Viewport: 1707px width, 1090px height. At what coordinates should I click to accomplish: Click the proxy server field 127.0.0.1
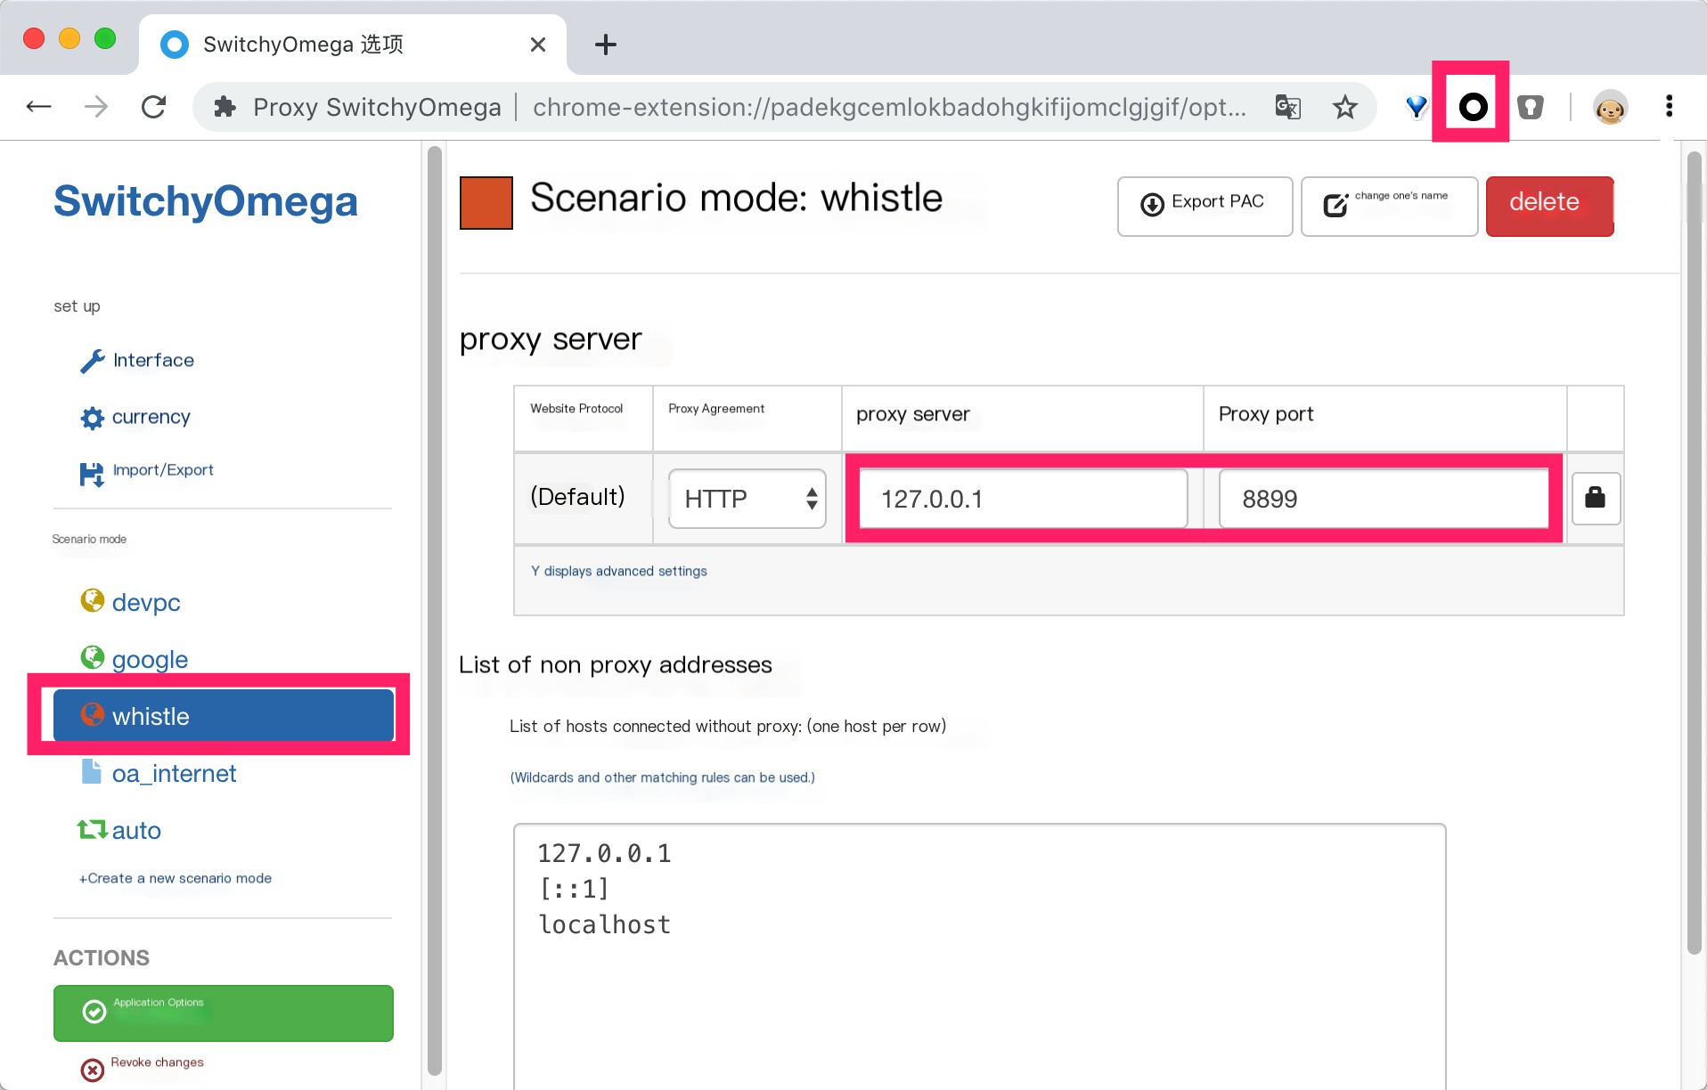(1023, 499)
